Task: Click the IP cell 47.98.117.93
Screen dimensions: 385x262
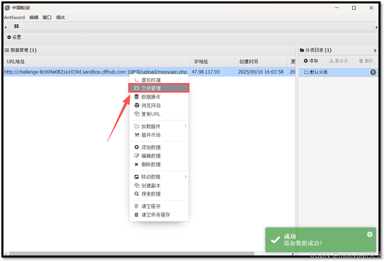Action: [205, 72]
